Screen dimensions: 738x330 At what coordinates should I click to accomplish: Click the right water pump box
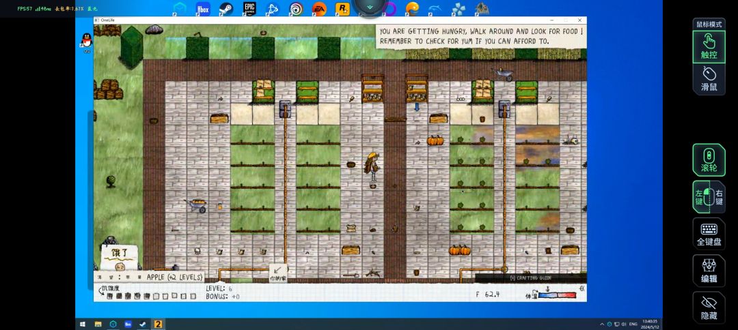[x=504, y=108]
